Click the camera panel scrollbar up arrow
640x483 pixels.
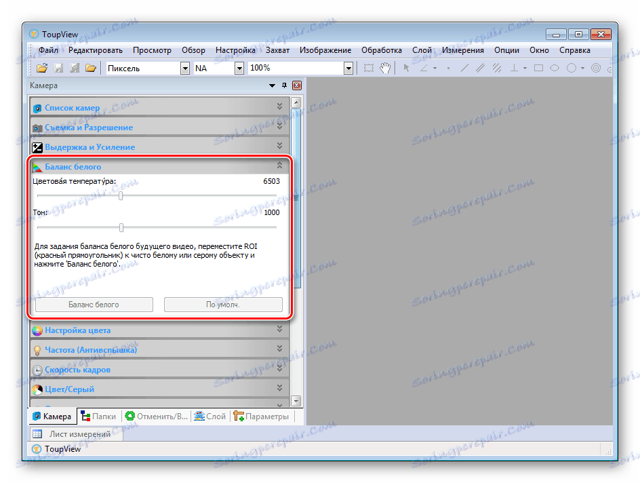(x=296, y=102)
